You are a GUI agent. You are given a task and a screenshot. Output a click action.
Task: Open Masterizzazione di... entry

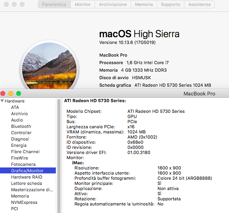(32, 190)
